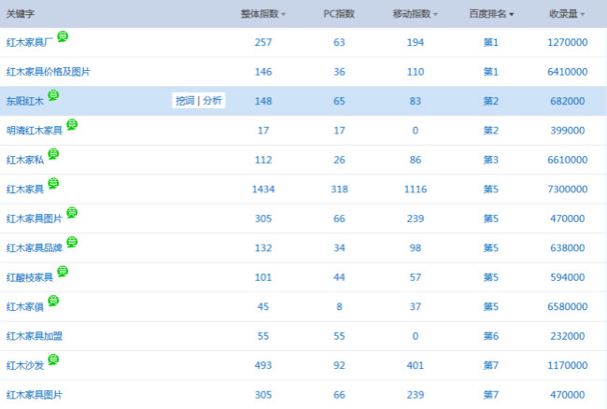Click the green badge beside 明清红木家具
This screenshot has width=607, height=409.
[72, 124]
